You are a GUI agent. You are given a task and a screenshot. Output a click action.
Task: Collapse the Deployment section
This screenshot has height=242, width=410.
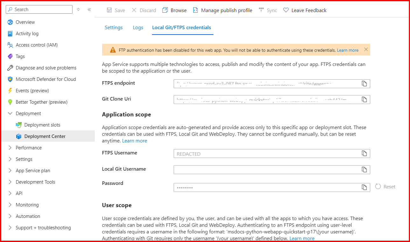tap(10, 114)
